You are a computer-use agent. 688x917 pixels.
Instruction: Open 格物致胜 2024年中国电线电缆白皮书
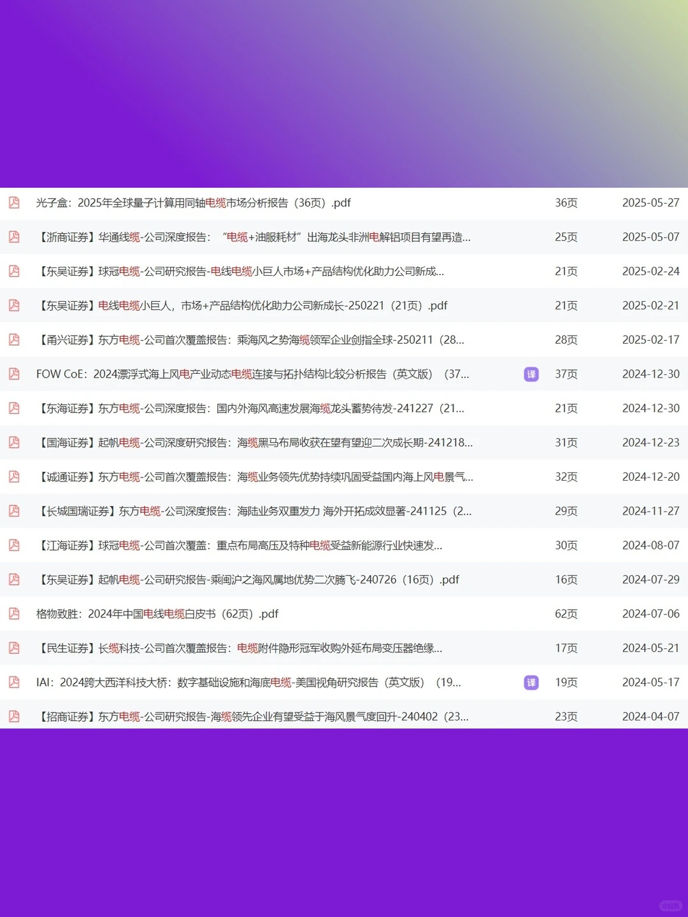pyautogui.click(x=157, y=614)
